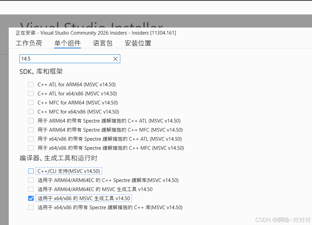Viewport: 312px width, 225px height.
Task: Click the 正在安装 Visual Studio Community 2026 title
Action: click(96, 33)
